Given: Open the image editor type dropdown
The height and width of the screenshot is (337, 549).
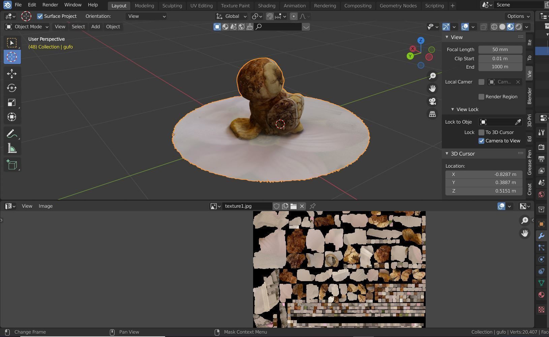Looking at the screenshot, I should [10, 206].
